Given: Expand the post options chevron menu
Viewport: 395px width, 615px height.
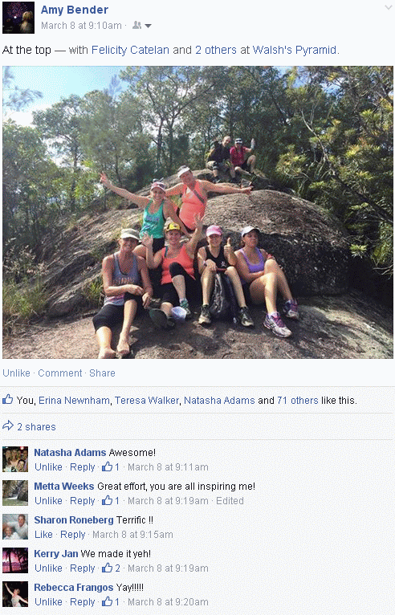Looking at the screenshot, I should tap(389, 7).
